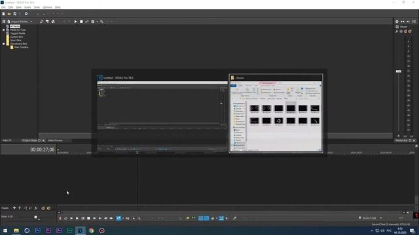This screenshot has width=419, height=235.
Task: Open the Insert menu
Action: coord(27,7)
